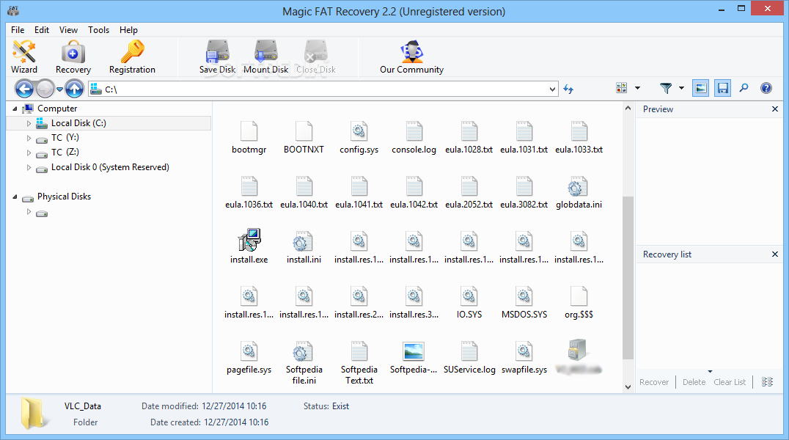Expand the TC (Y:) drive node

29,138
